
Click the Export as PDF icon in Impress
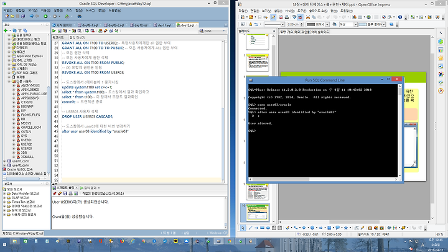pyautogui.click(x=281, y=17)
